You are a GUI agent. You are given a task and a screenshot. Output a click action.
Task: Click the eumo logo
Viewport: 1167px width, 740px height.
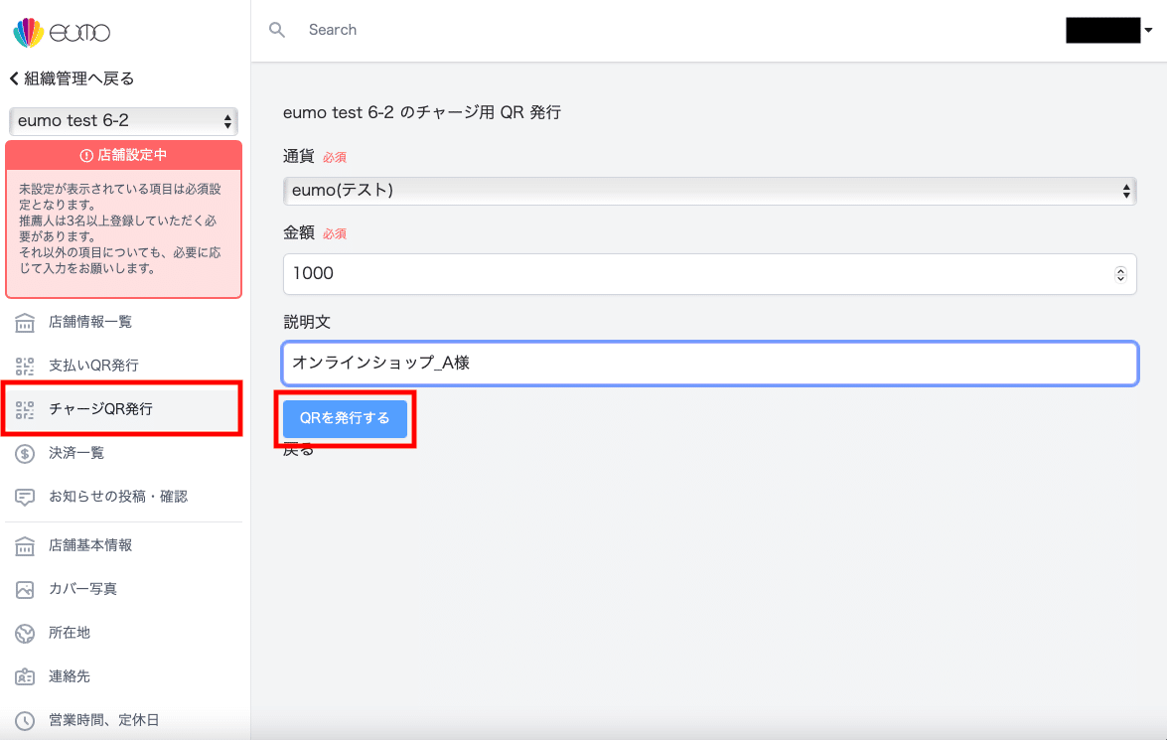(x=62, y=32)
